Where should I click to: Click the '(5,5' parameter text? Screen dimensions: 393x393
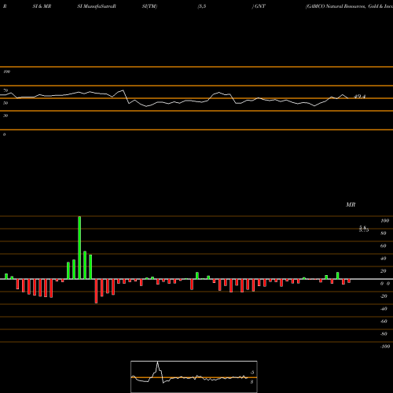coord(202,6)
